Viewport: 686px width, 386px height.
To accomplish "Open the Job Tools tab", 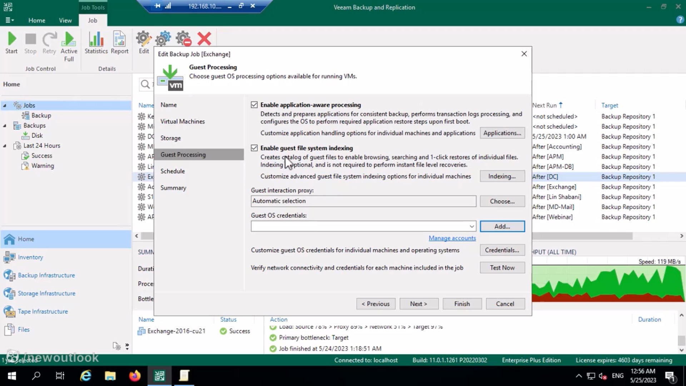I will [x=93, y=7].
